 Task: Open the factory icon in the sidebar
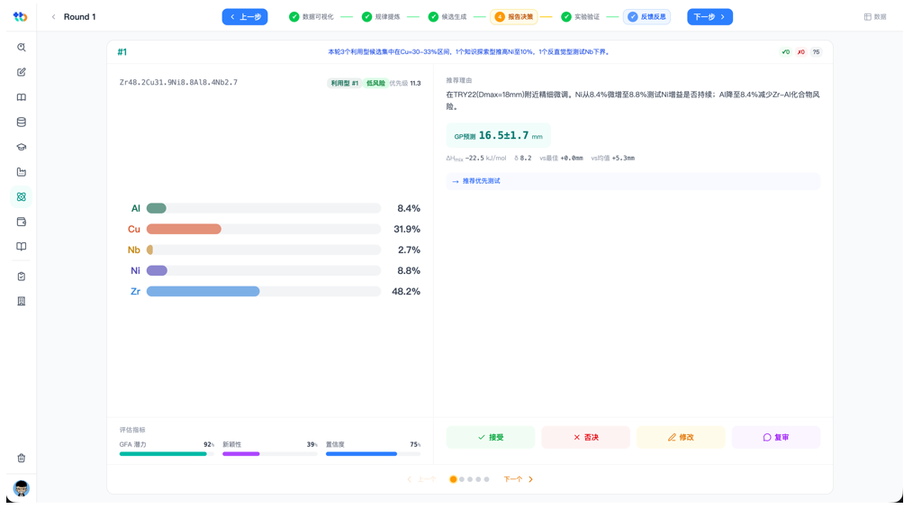point(22,172)
